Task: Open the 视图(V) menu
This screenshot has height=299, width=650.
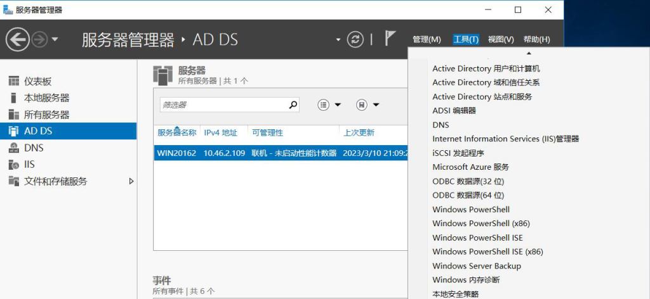Action: coord(501,39)
